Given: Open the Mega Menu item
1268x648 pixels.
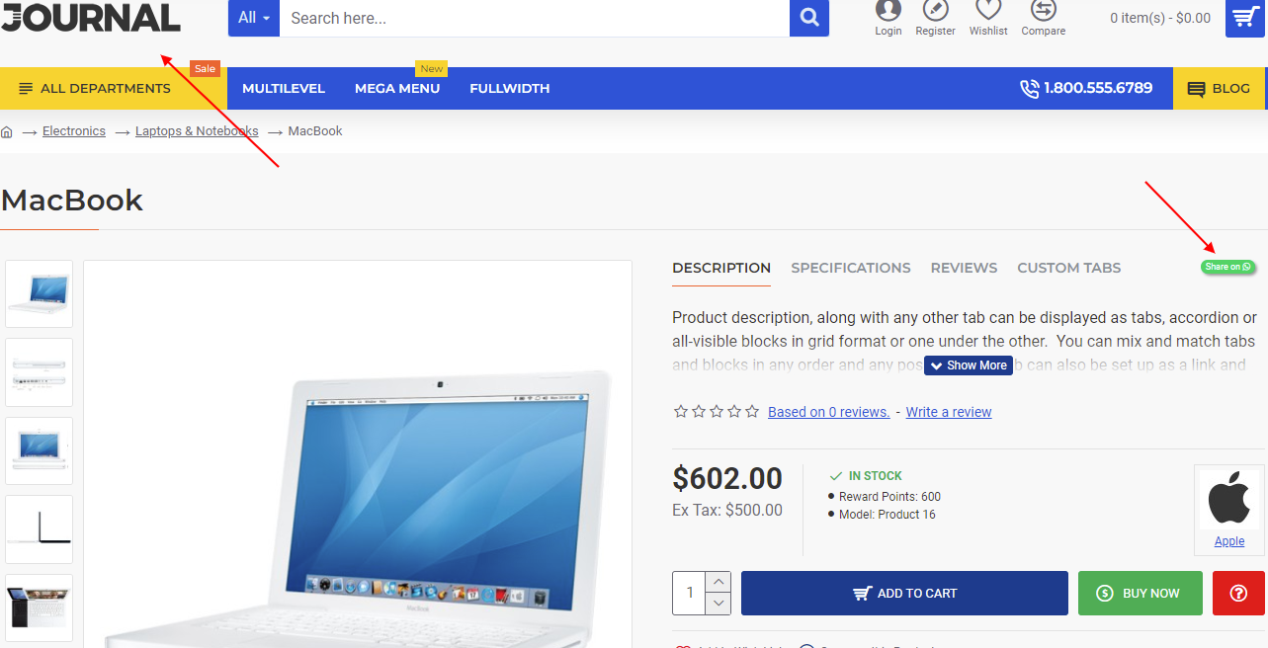Looking at the screenshot, I should click(397, 89).
